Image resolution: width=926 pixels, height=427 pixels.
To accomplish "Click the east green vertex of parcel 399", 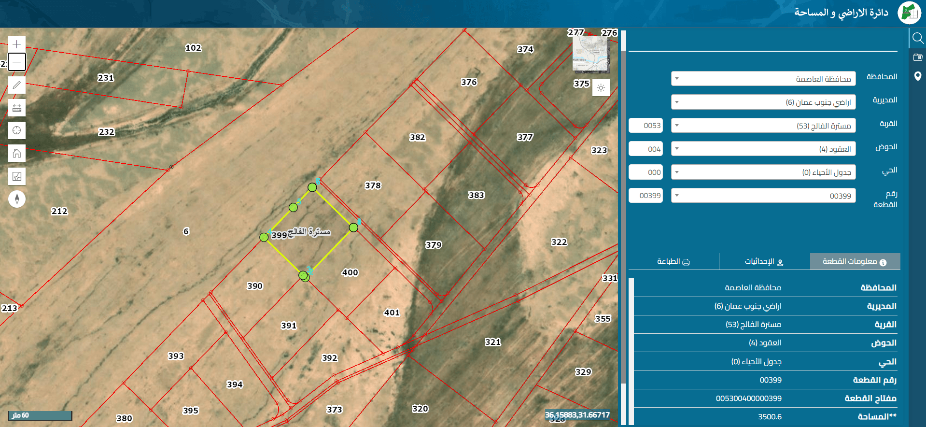I will coord(353,227).
